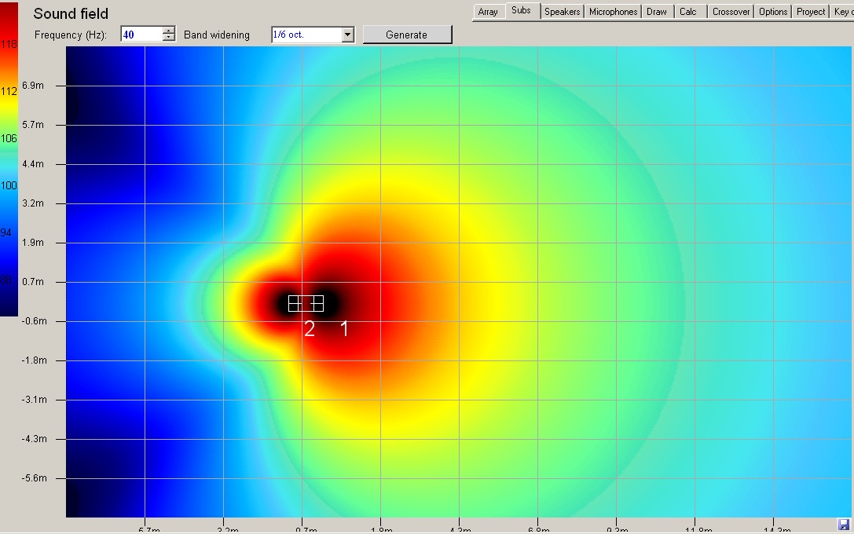Select the Subs tab

[x=521, y=10]
